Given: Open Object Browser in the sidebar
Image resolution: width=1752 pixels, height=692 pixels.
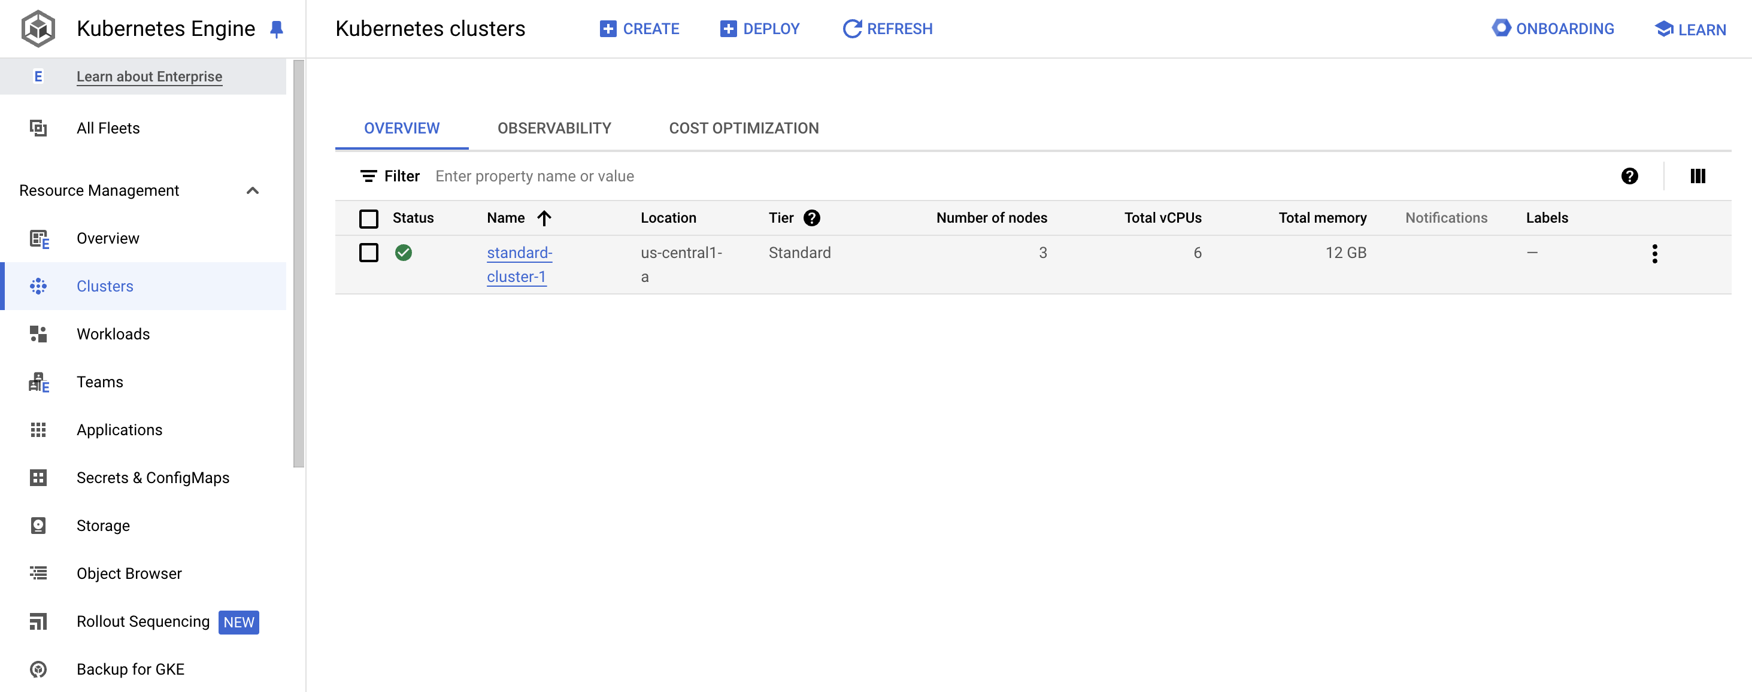Looking at the screenshot, I should tap(143, 573).
